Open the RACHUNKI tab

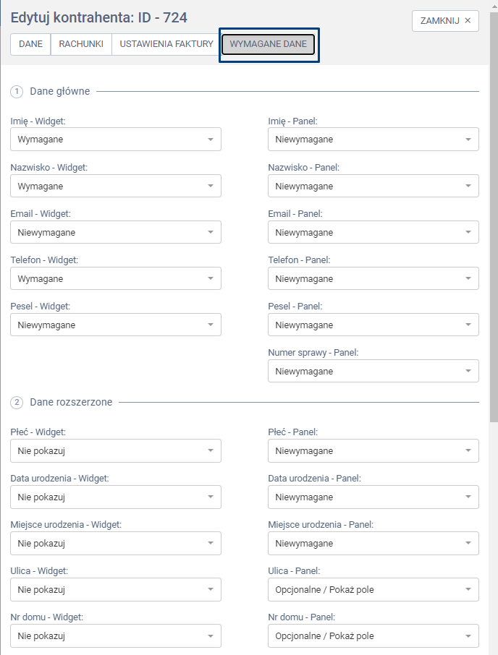click(x=81, y=44)
